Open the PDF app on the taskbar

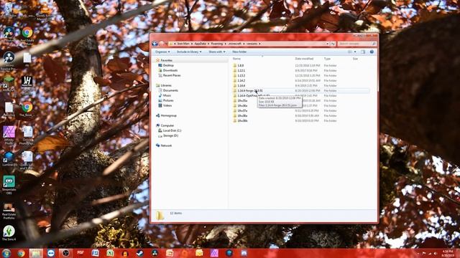(x=80, y=253)
